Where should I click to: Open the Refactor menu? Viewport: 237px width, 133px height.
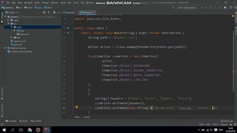[54, 3]
